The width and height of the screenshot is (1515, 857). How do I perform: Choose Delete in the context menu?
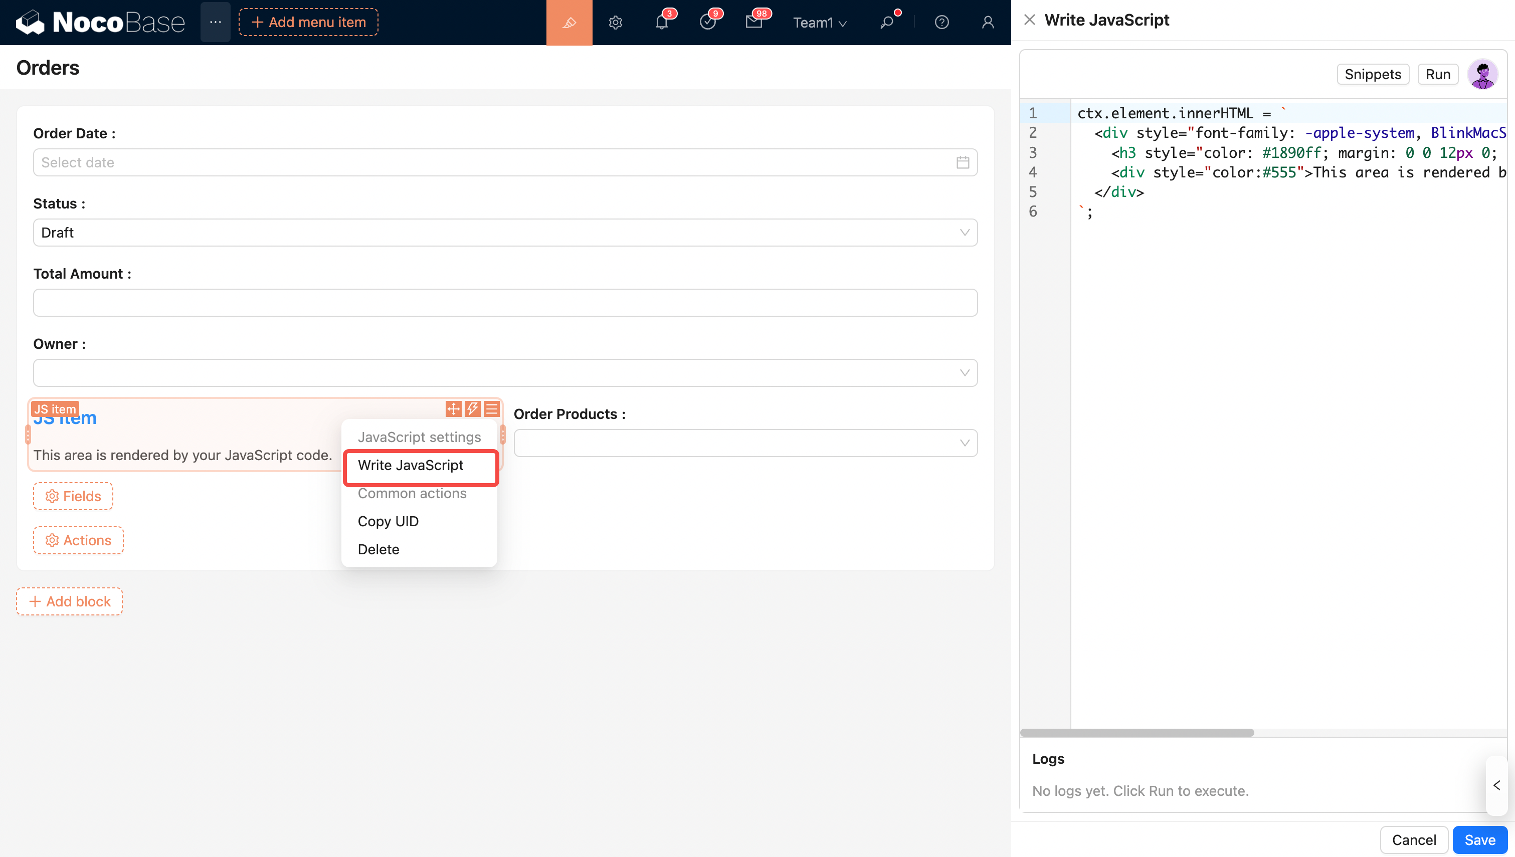[x=378, y=549]
